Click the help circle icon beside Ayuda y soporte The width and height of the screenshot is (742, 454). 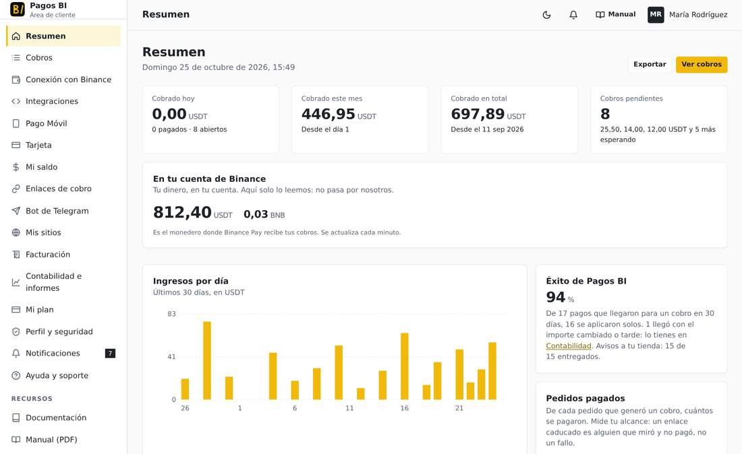click(16, 376)
